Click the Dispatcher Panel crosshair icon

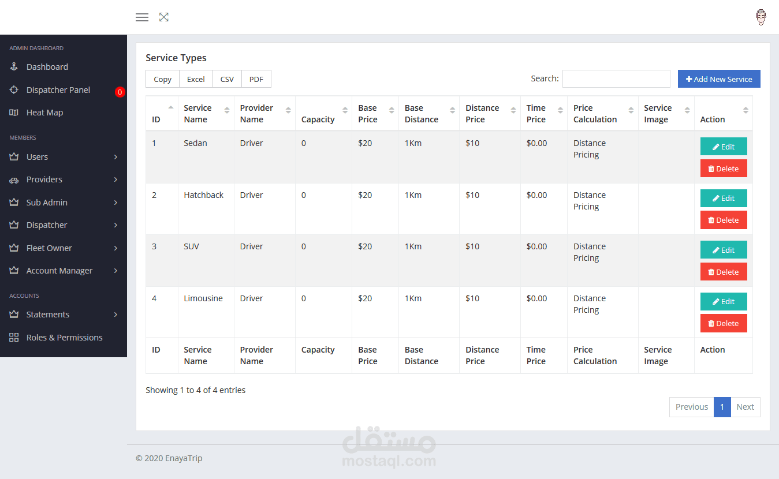(14, 90)
